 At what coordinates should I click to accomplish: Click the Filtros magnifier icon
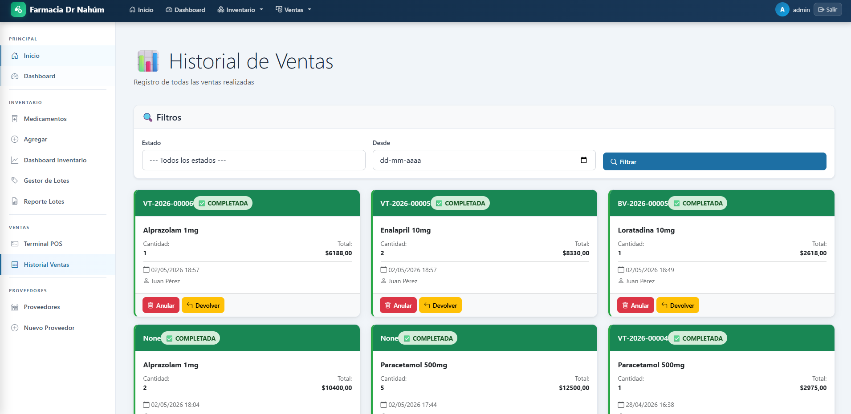(x=148, y=117)
